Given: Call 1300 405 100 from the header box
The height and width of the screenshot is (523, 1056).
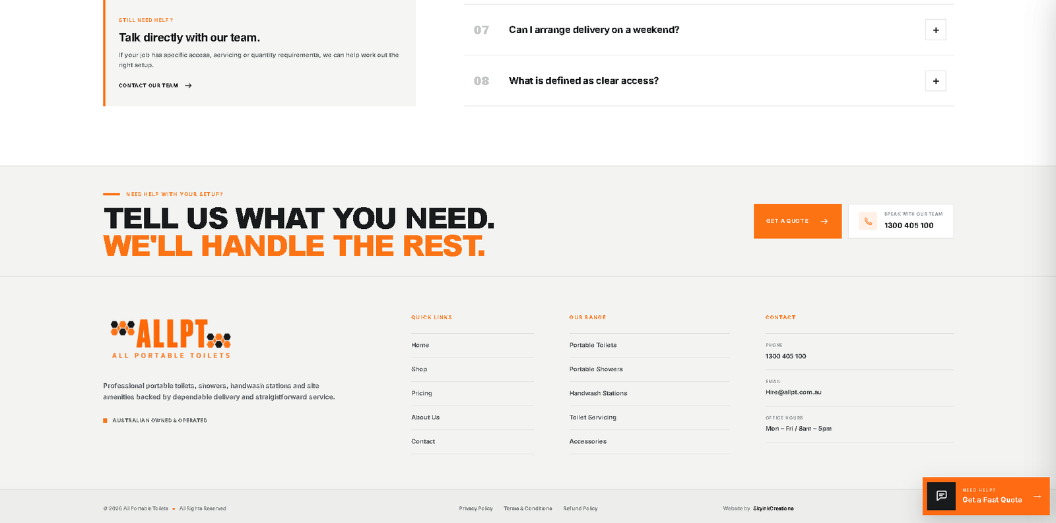Looking at the screenshot, I should coord(909,226).
